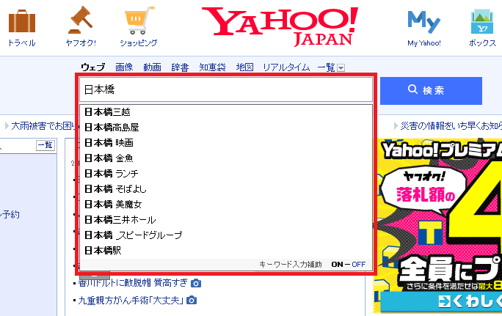The image size is (502, 316).
Task: Open the My Yahoo! icon
Action: [x=424, y=22]
